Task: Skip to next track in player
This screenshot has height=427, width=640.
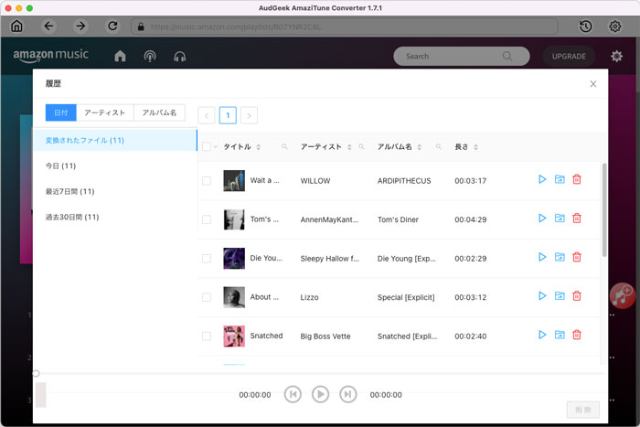Action: click(347, 394)
